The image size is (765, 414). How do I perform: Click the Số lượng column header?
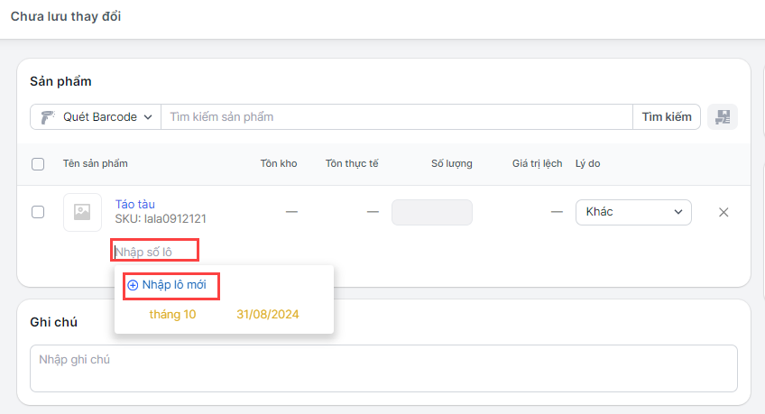click(x=452, y=164)
